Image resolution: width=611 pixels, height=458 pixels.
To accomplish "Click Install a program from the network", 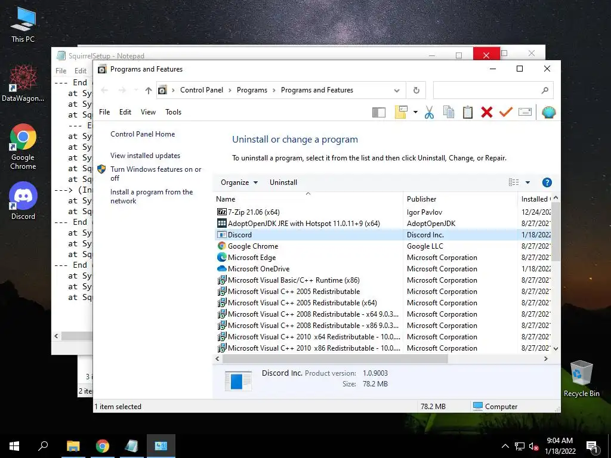I will 152,196.
